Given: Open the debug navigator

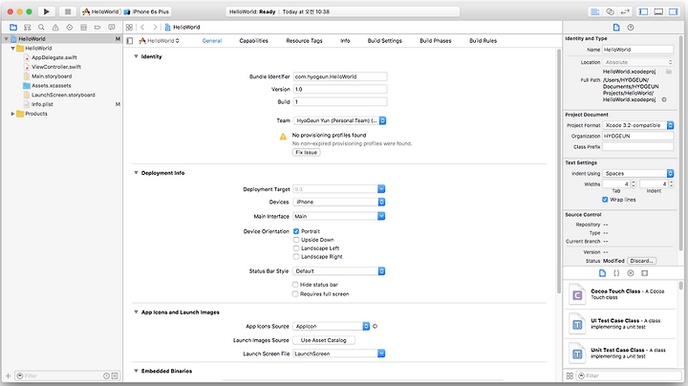Looking at the screenshot, I should click(83, 27).
